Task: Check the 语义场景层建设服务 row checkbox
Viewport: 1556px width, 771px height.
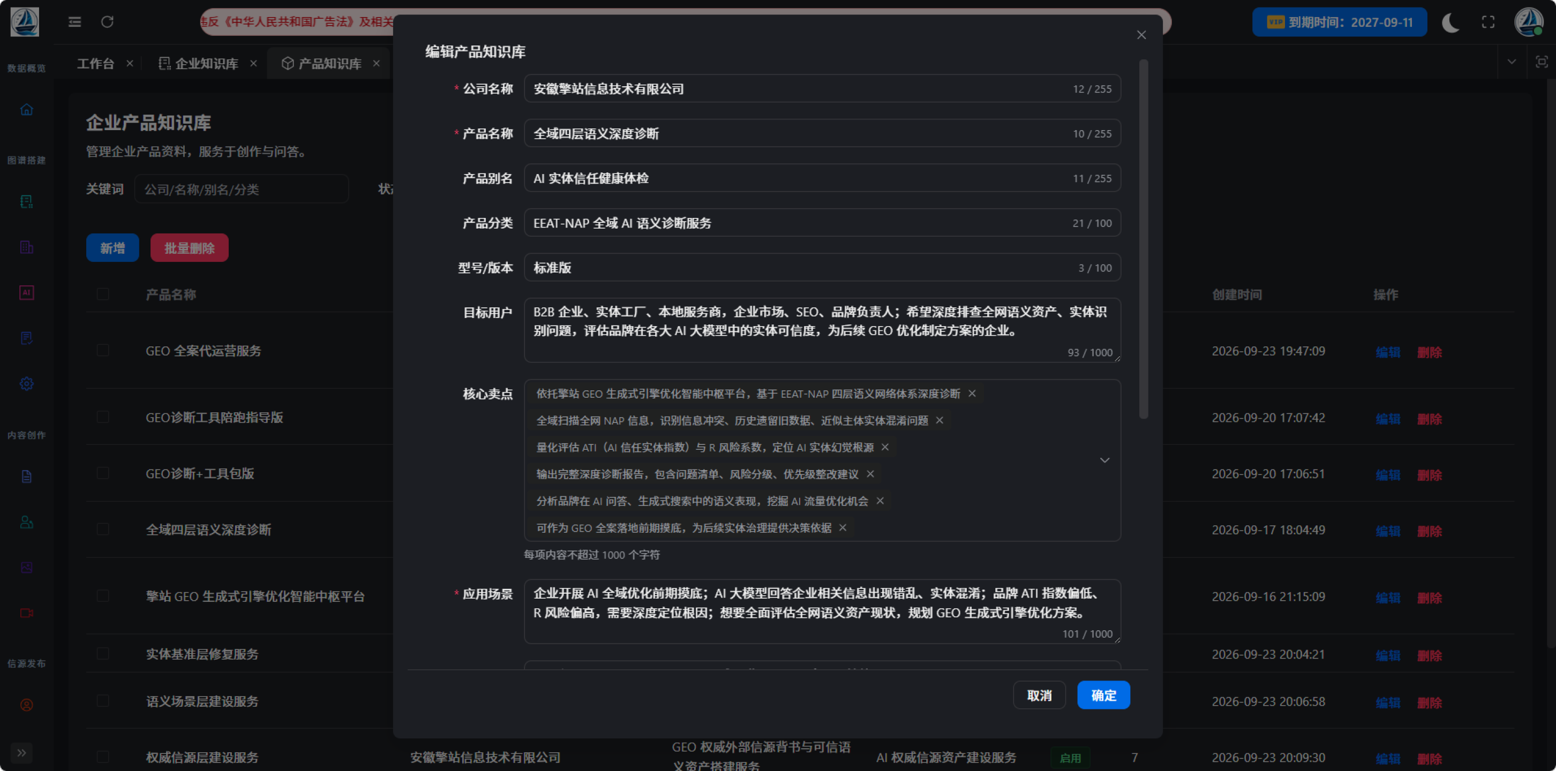Action: pyautogui.click(x=103, y=700)
